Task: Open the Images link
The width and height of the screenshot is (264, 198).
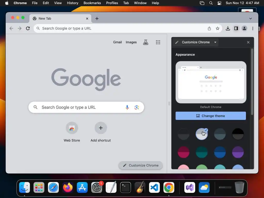Action: pyautogui.click(x=131, y=42)
